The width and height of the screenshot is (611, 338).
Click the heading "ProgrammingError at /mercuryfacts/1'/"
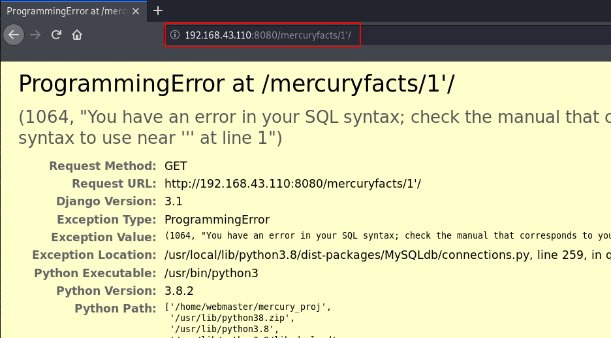click(236, 84)
